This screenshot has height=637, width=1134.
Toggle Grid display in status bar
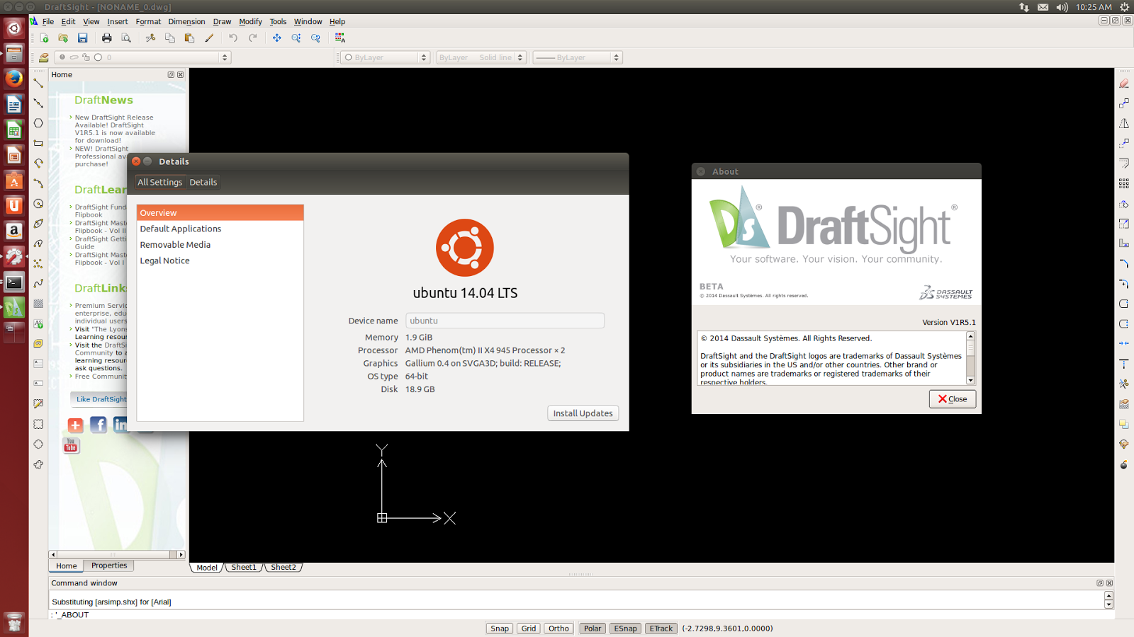point(529,629)
